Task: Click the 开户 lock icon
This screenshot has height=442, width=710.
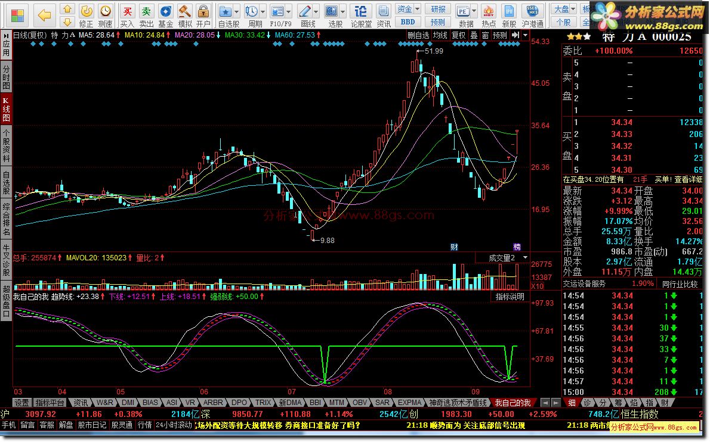Action: pos(203,15)
